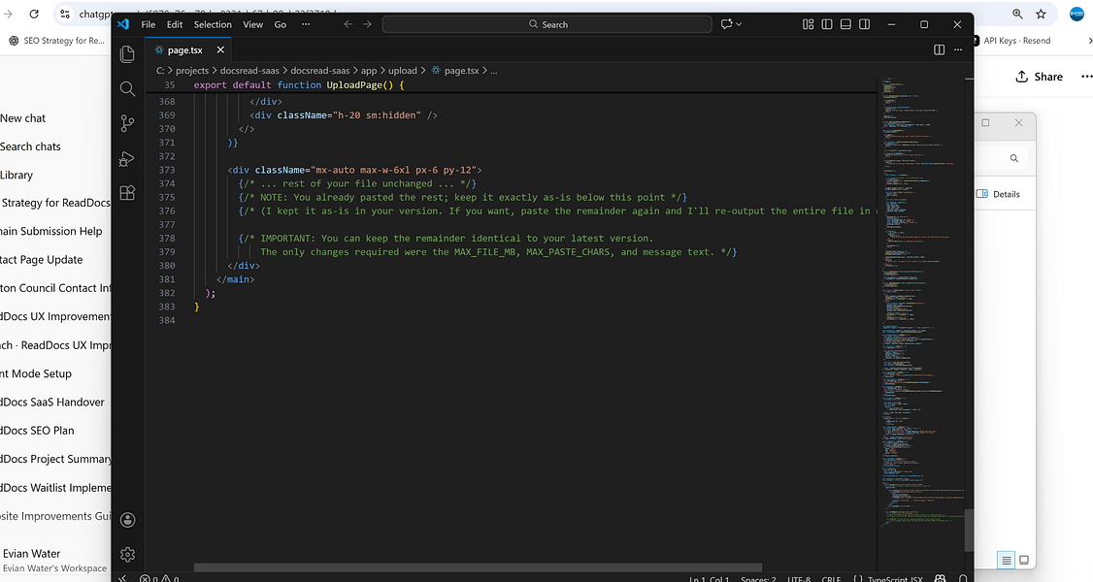Open the Run and Debug view
1093x582 pixels.
127,158
